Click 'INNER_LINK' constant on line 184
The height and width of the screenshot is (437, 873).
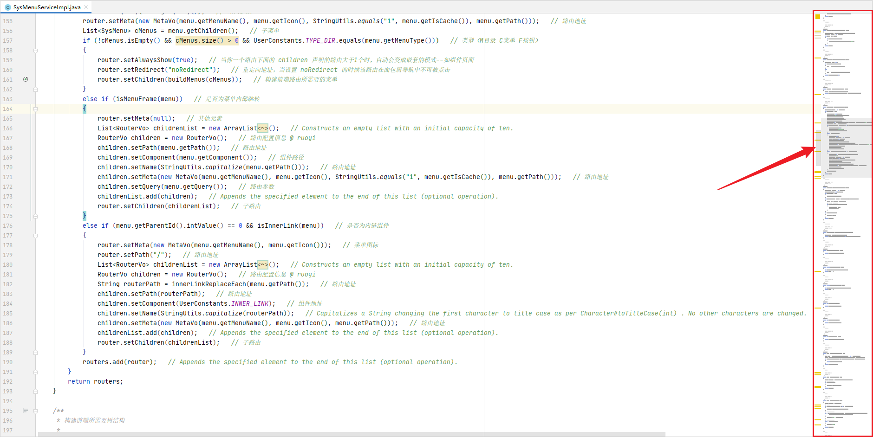(x=250, y=303)
